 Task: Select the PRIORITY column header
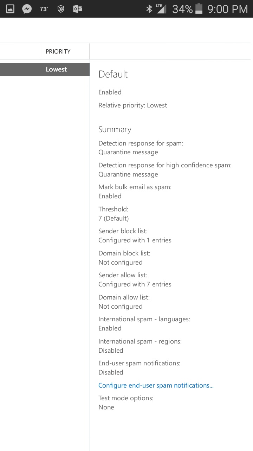(58, 51)
